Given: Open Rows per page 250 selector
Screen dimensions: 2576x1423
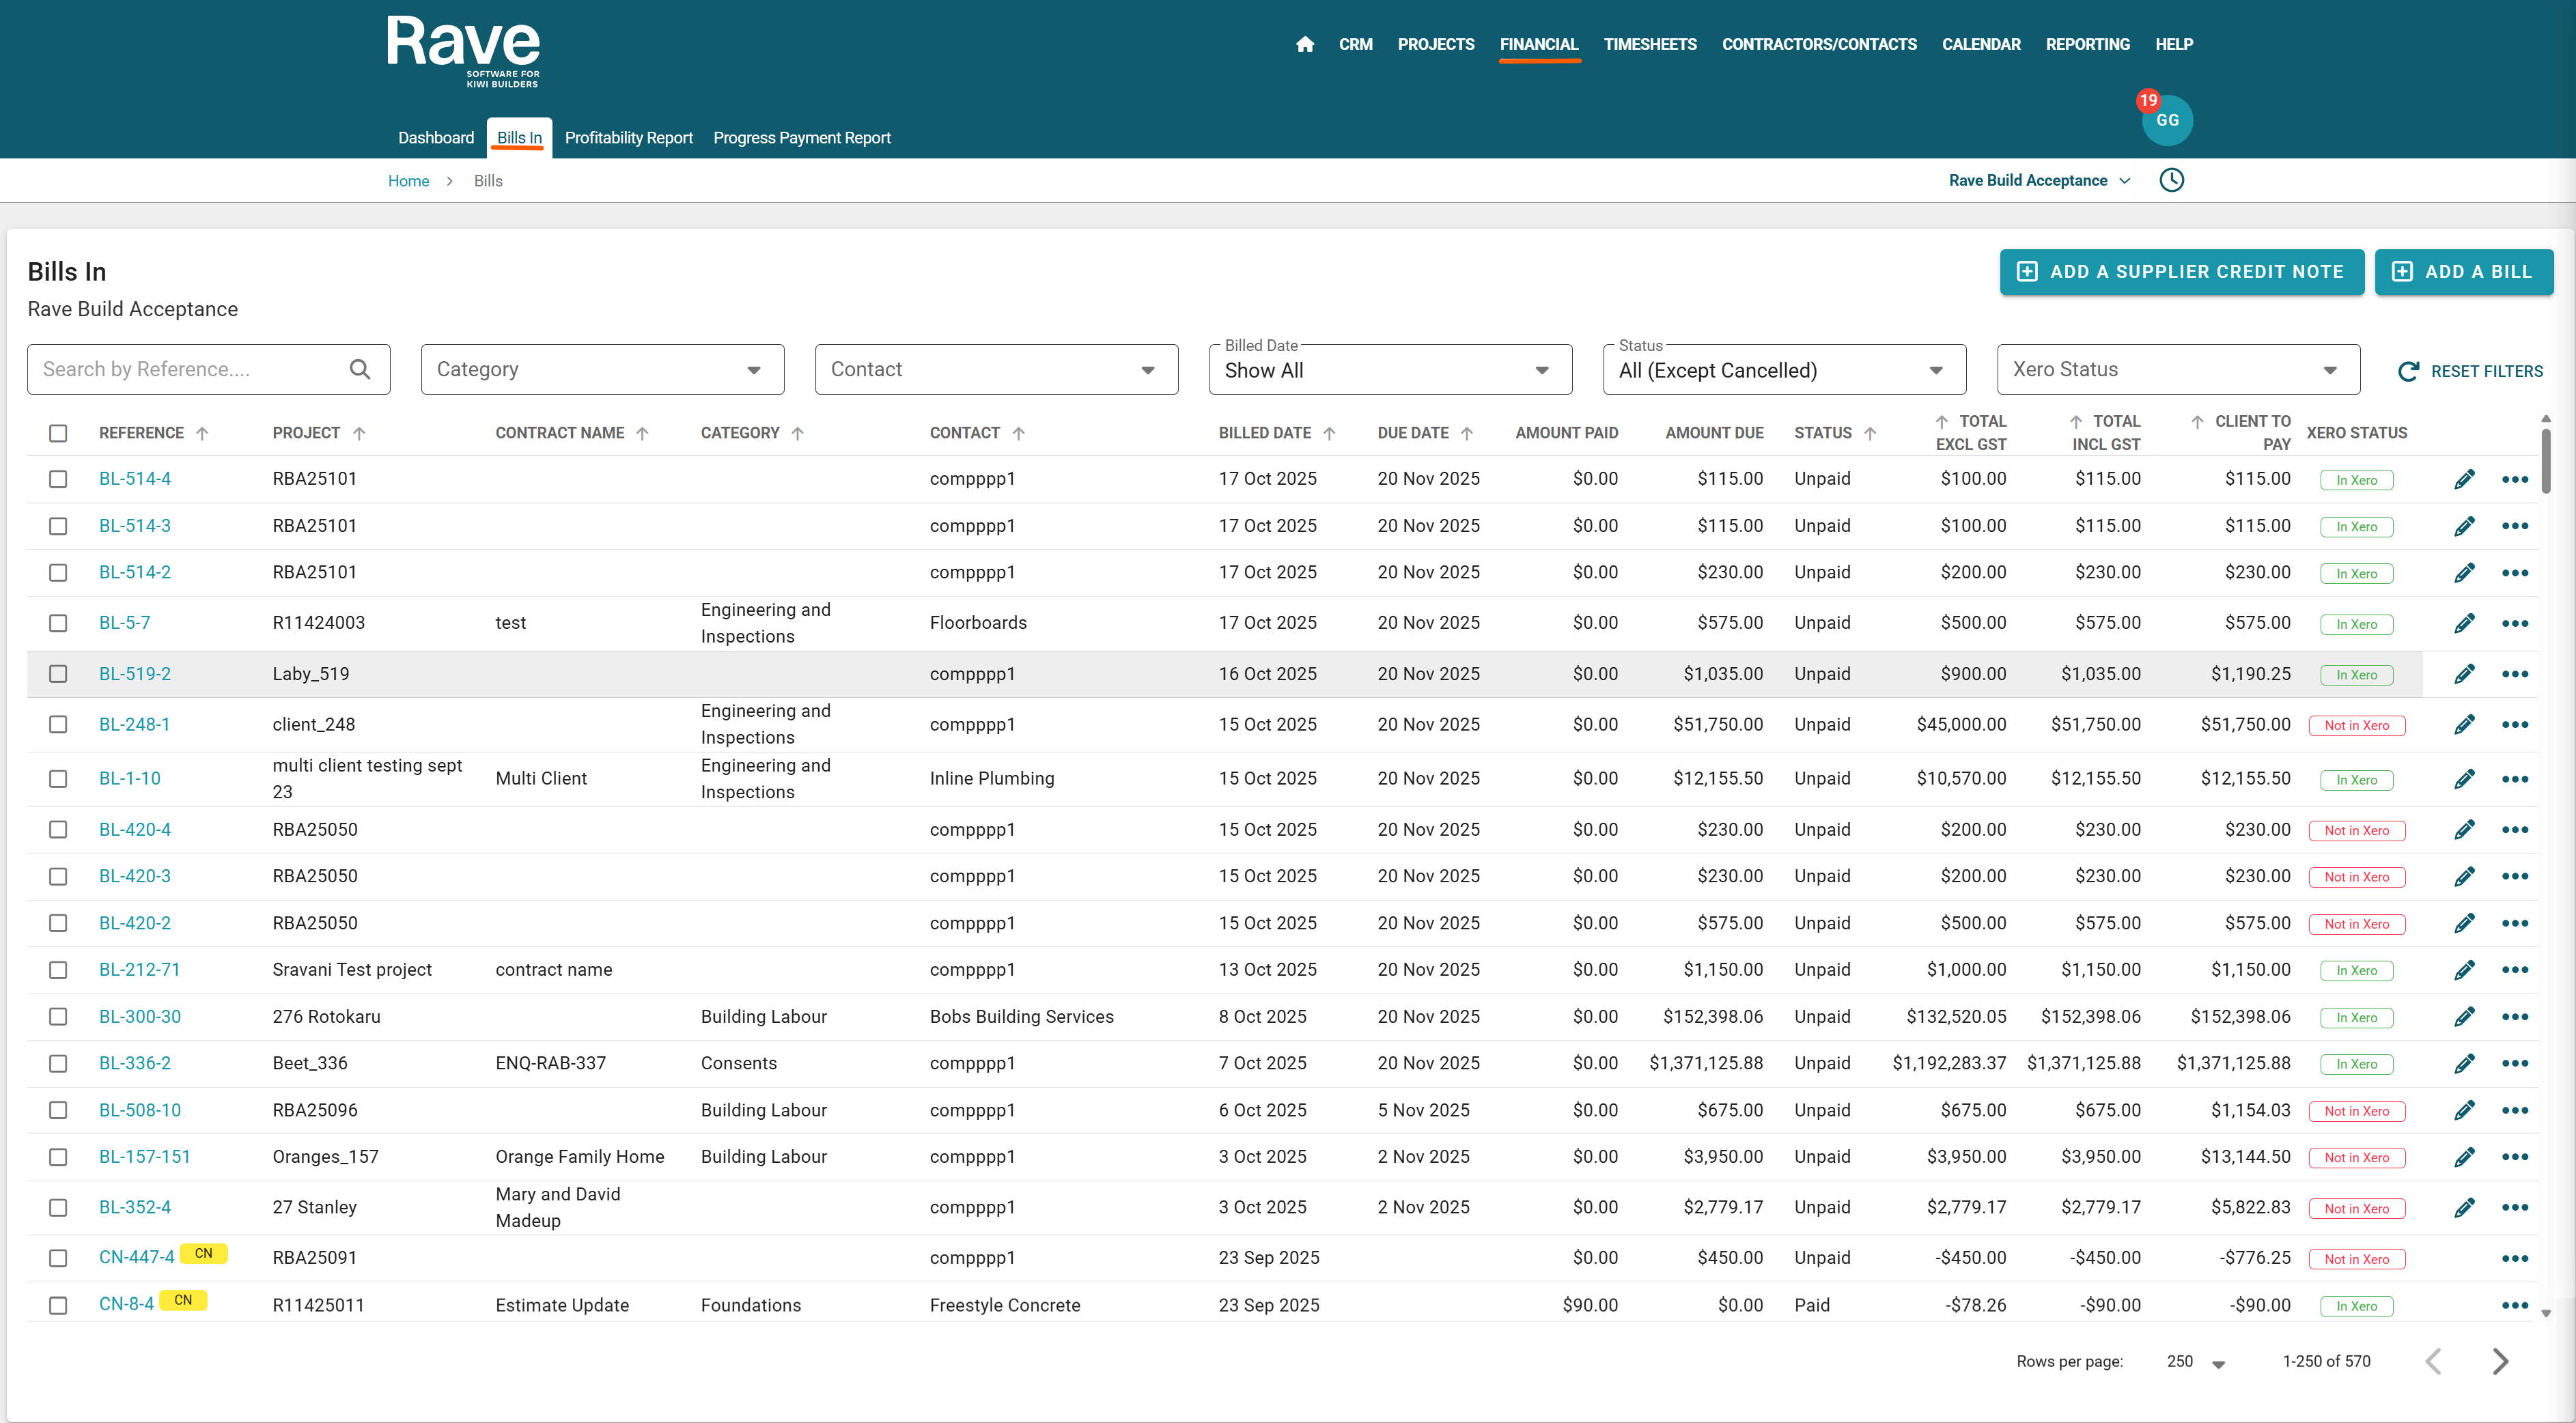Looking at the screenshot, I should tap(2195, 1361).
